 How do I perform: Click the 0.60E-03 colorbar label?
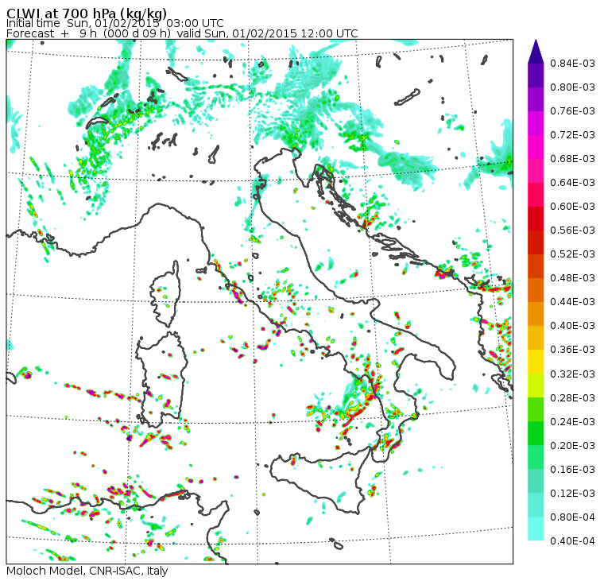572,207
